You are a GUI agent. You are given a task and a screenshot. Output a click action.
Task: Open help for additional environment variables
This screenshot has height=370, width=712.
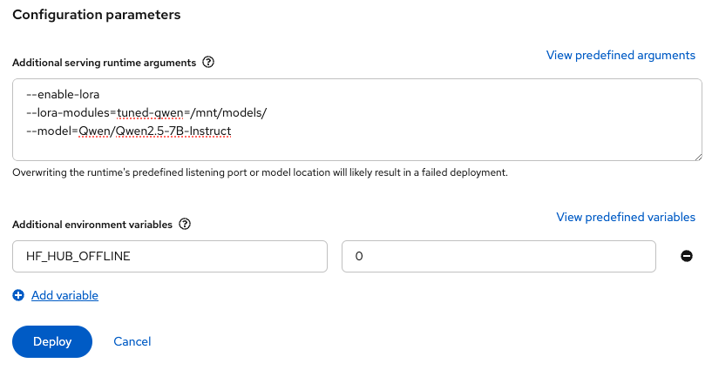pyautogui.click(x=184, y=224)
